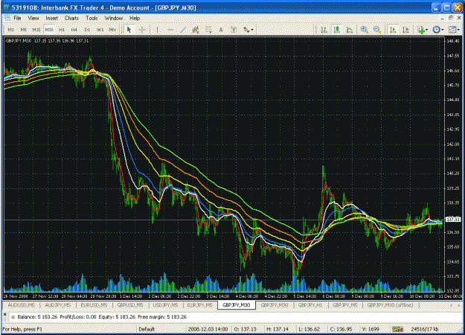The width and height of the screenshot is (465, 335).
Task: Click the status bar O: 137.13 value
Action: 246,329
